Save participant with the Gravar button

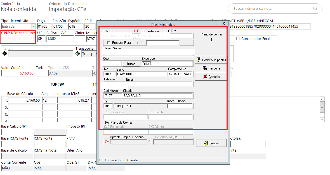pyautogui.click(x=211, y=143)
